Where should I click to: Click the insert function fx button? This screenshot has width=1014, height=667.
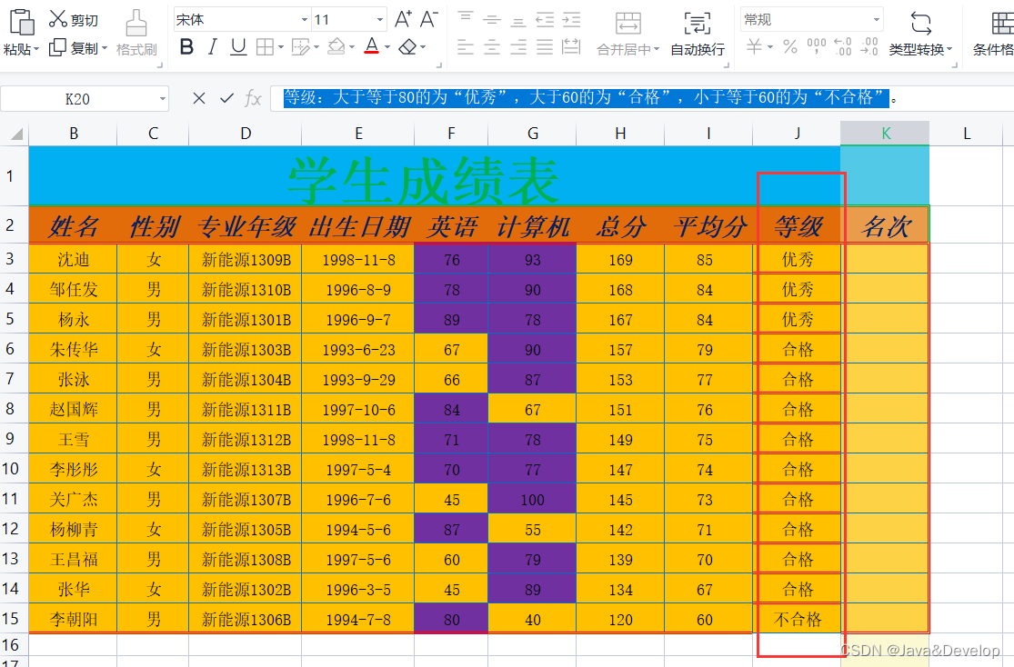click(253, 99)
